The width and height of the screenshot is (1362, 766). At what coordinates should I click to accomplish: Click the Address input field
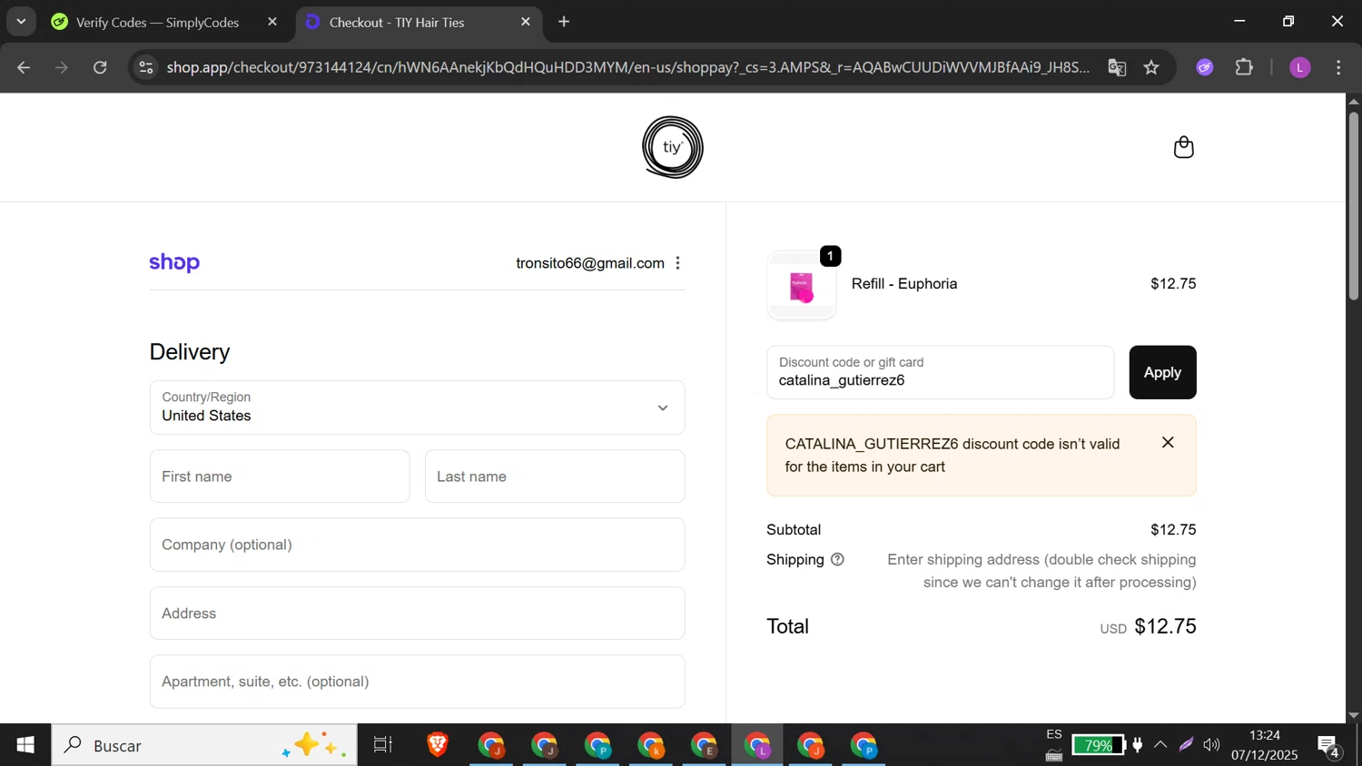click(417, 614)
